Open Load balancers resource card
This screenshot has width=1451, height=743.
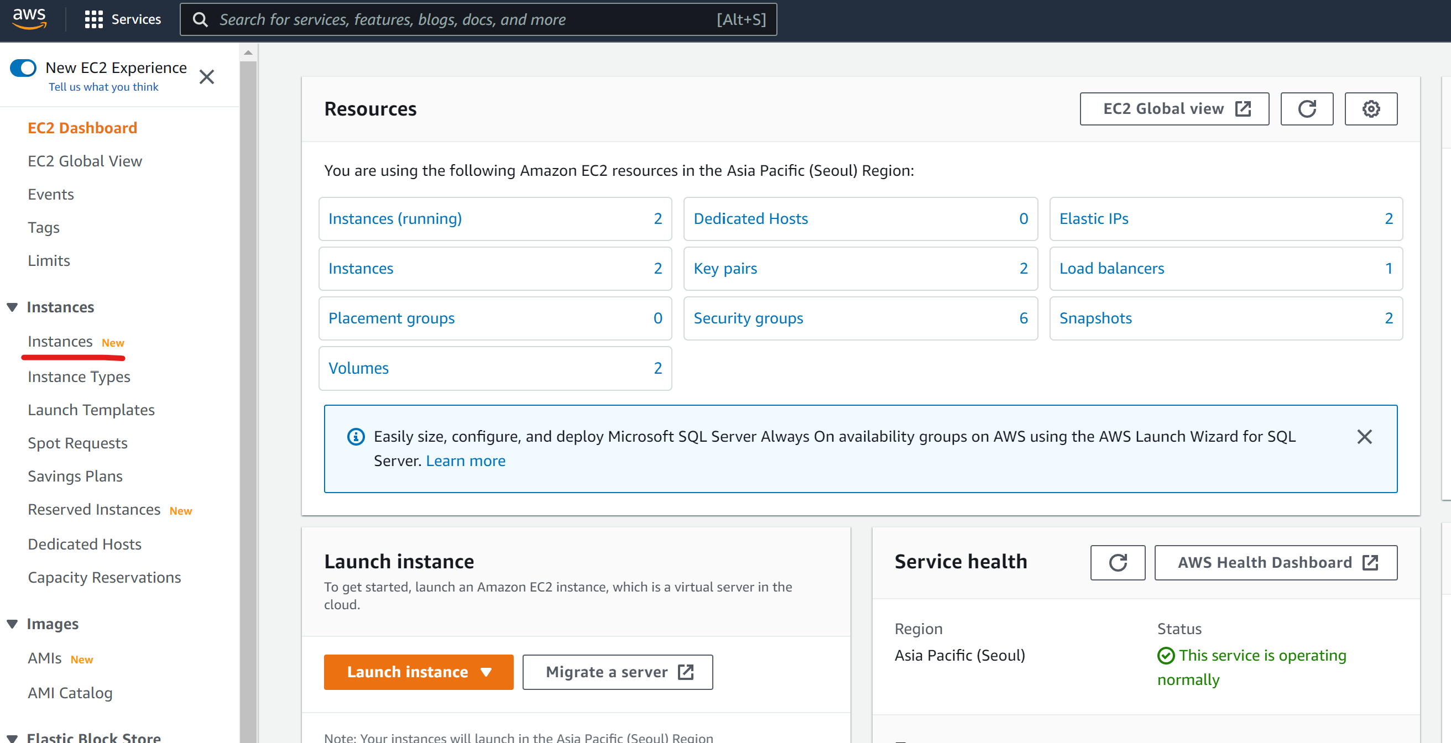tap(1226, 269)
